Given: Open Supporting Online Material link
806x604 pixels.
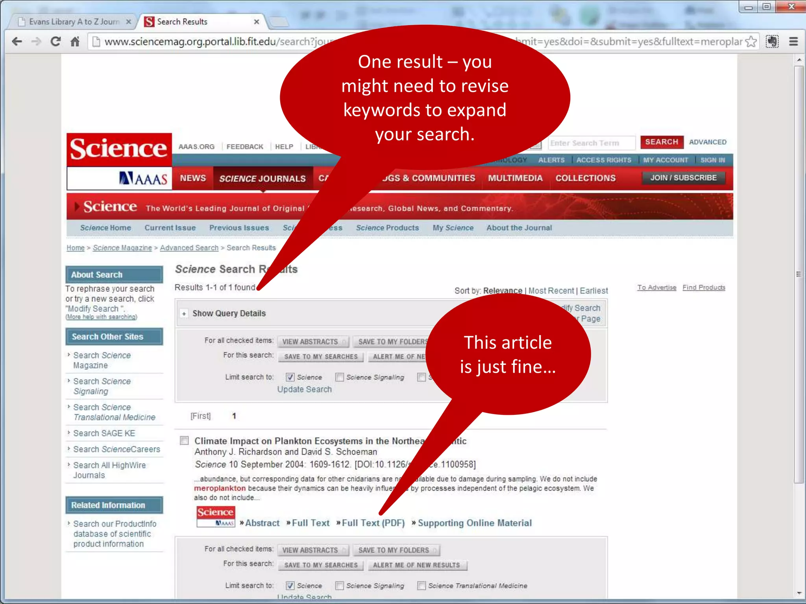Looking at the screenshot, I should point(475,523).
